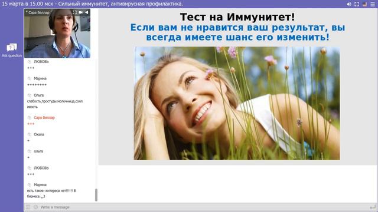Click icon next to second ЛЮБОВЬ message
Screen dimensions: 378x212
(30, 168)
